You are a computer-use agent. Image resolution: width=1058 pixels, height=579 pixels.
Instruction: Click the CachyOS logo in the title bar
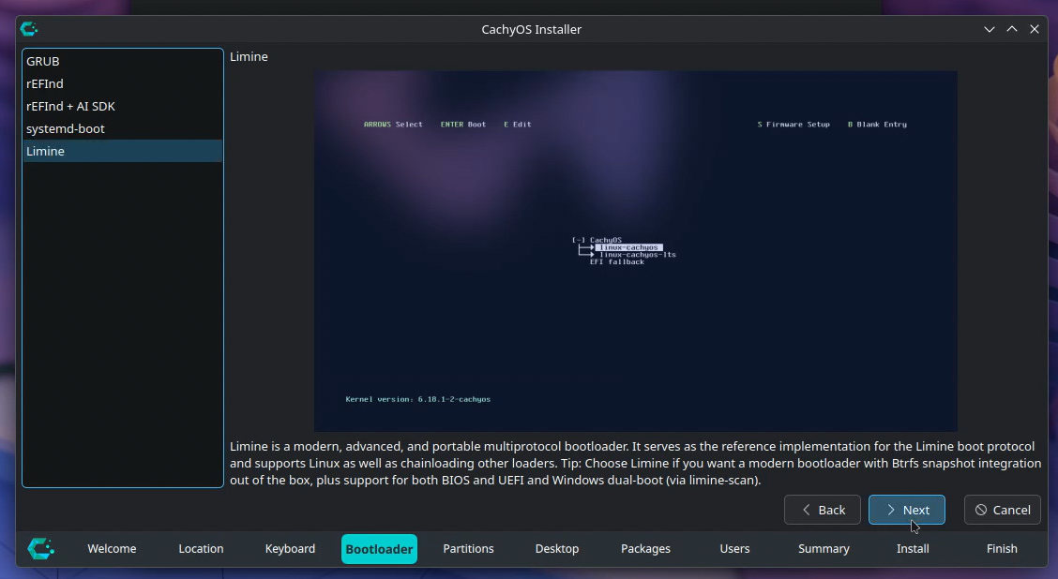point(28,29)
